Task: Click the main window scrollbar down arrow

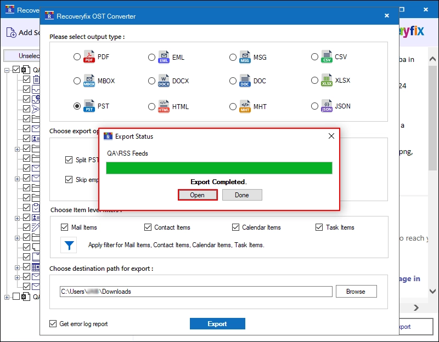Action: click(x=433, y=291)
